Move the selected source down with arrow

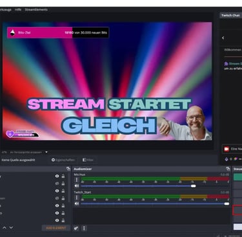pos(11,227)
